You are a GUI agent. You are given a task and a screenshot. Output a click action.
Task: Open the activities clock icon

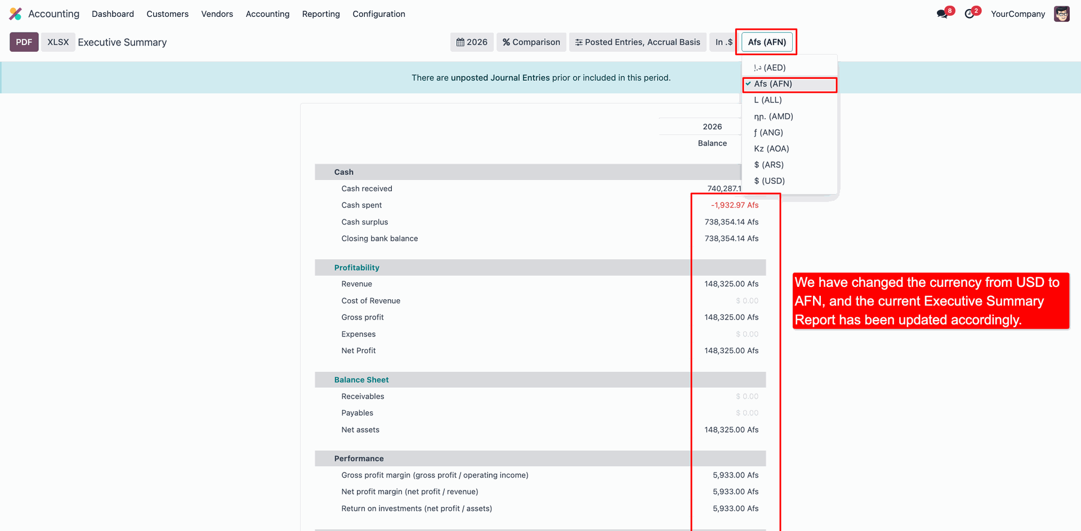click(969, 14)
